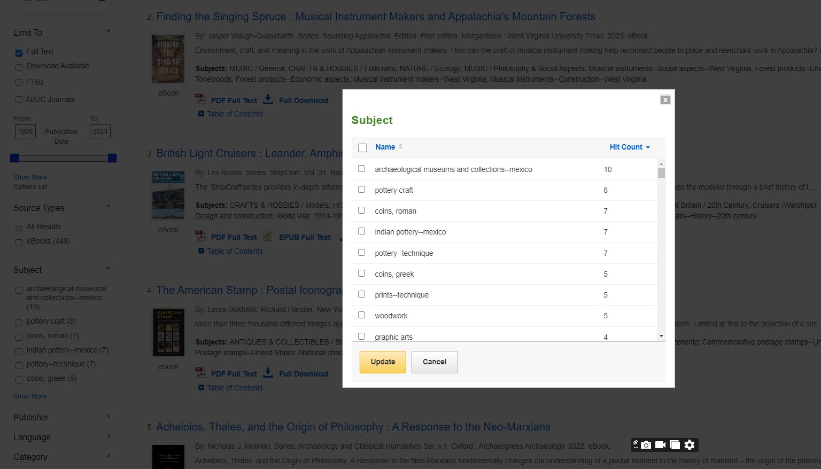Check the pottery craft checkbox in dialog

362,190
